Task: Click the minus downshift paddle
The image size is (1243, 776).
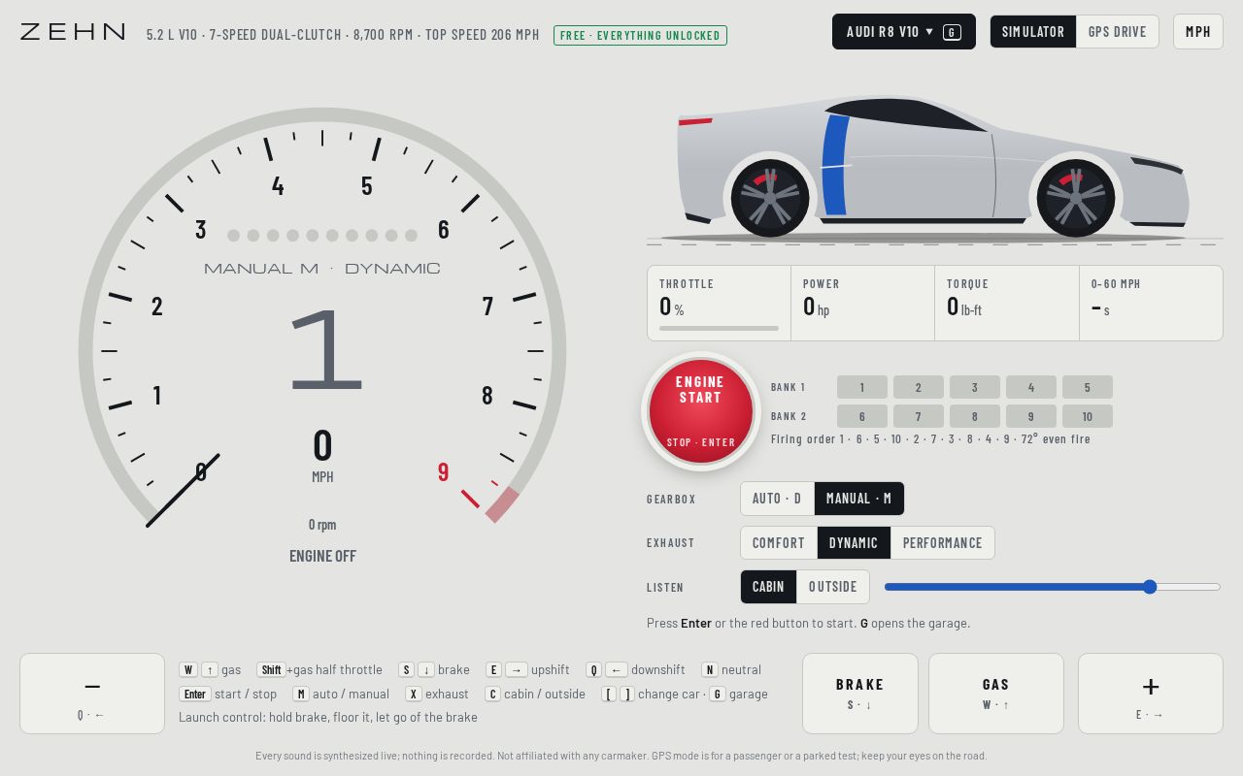Action: [x=92, y=694]
